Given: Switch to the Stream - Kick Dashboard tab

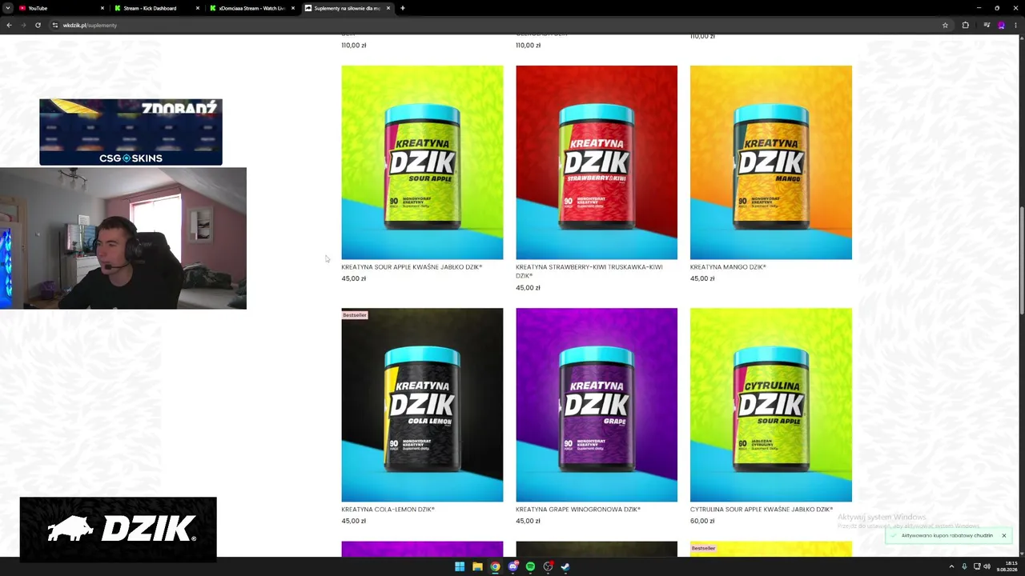Looking at the screenshot, I should 156,8.
